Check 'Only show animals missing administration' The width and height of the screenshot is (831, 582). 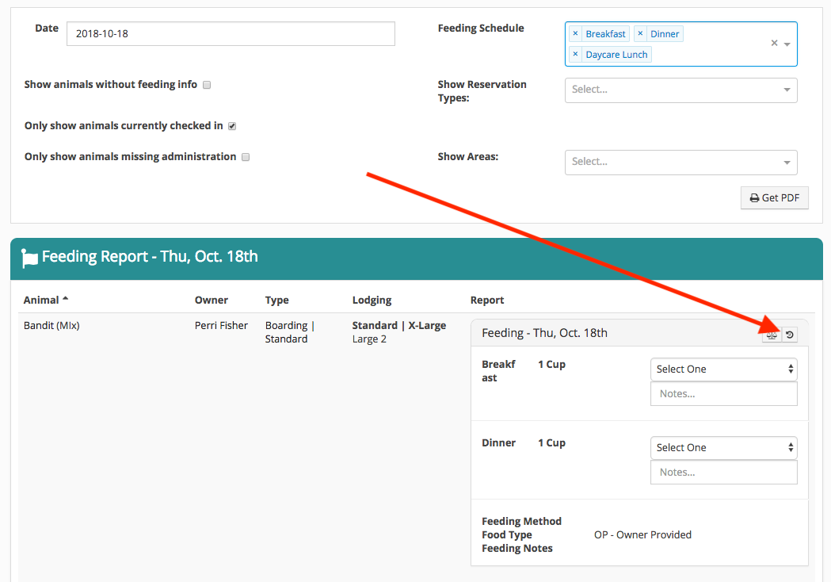245,156
